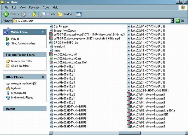Open the Favorites menu
Viewport: 188px width, 135px height.
tap(34, 8)
